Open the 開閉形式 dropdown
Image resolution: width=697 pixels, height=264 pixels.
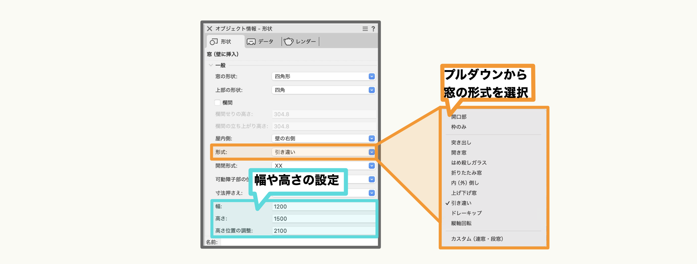pyautogui.click(x=323, y=166)
